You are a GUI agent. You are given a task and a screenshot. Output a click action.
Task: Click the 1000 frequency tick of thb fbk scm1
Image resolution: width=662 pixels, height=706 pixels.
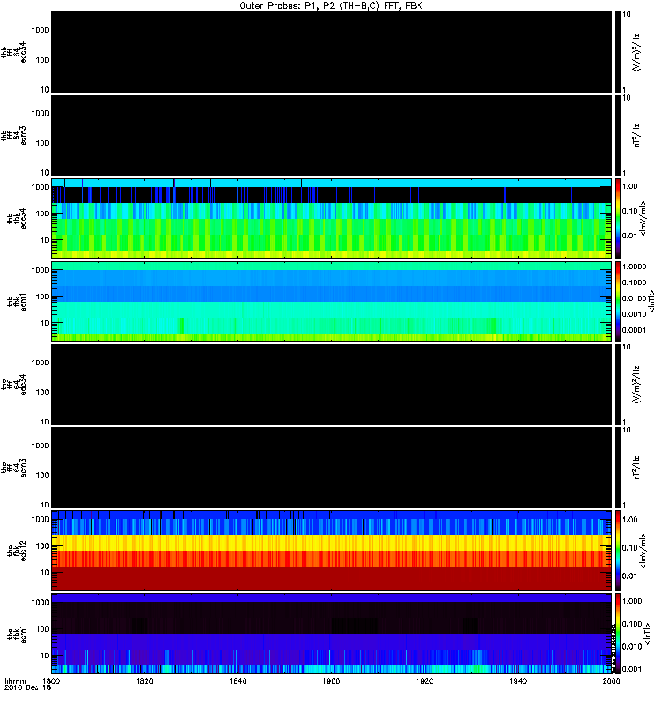40,271
